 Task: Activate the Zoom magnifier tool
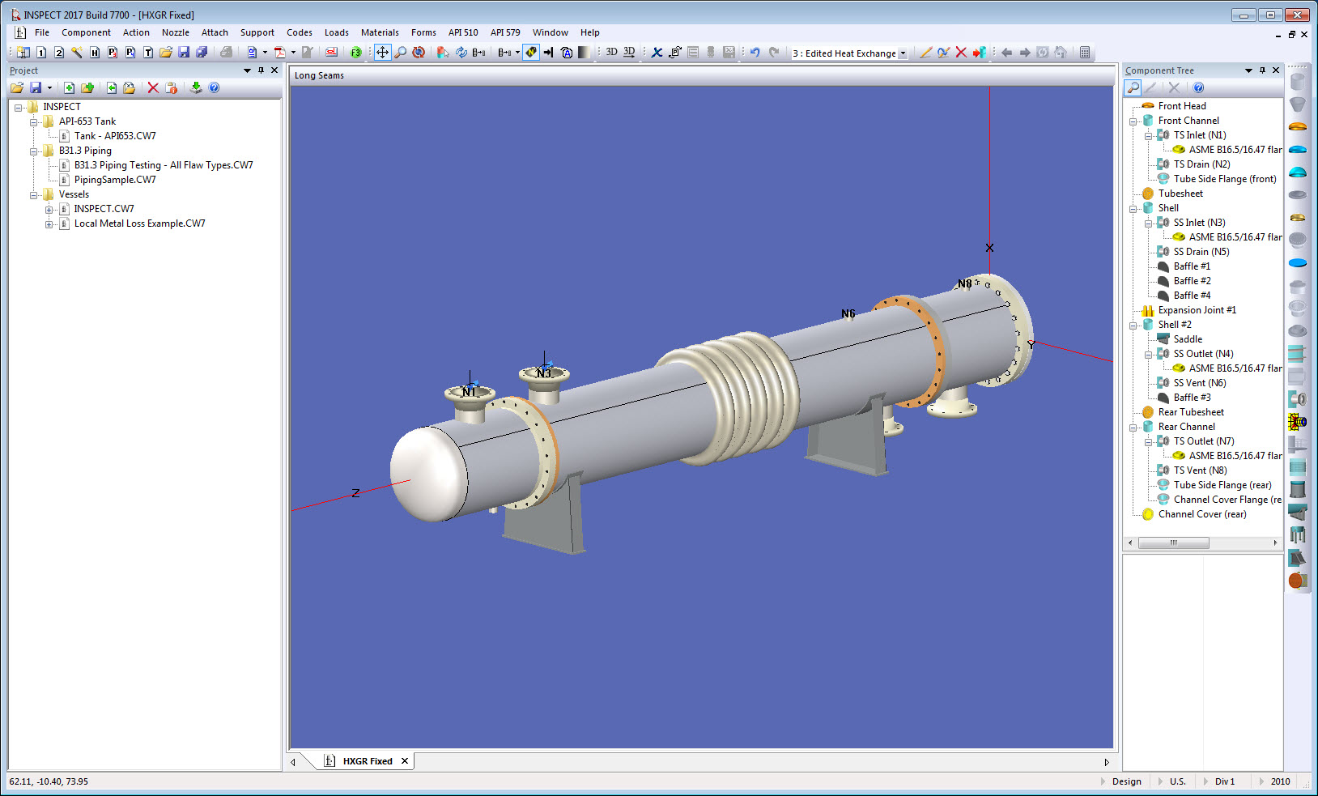pyautogui.click(x=401, y=53)
